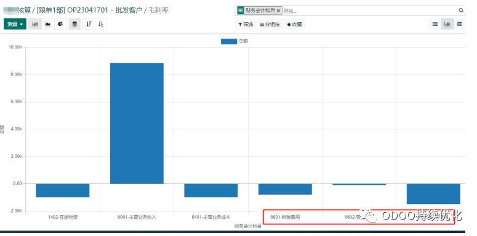The image size is (477, 236).
Task: Sort chart in descending order
Action: (x=89, y=25)
